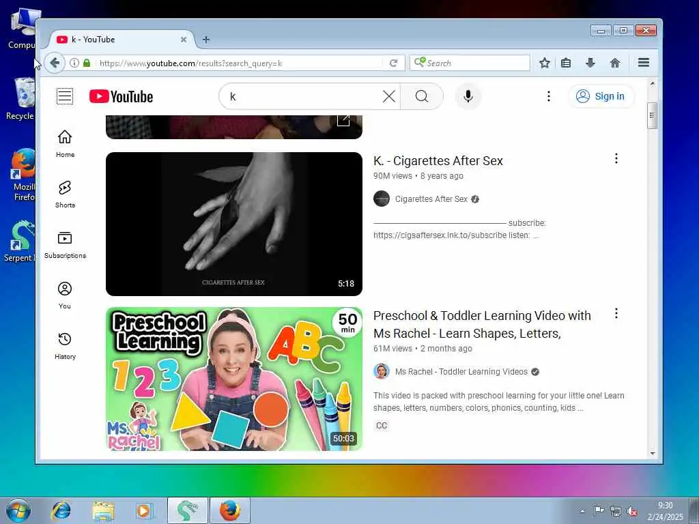
Task: Open Shorts in the sidebar
Action: [x=65, y=194]
